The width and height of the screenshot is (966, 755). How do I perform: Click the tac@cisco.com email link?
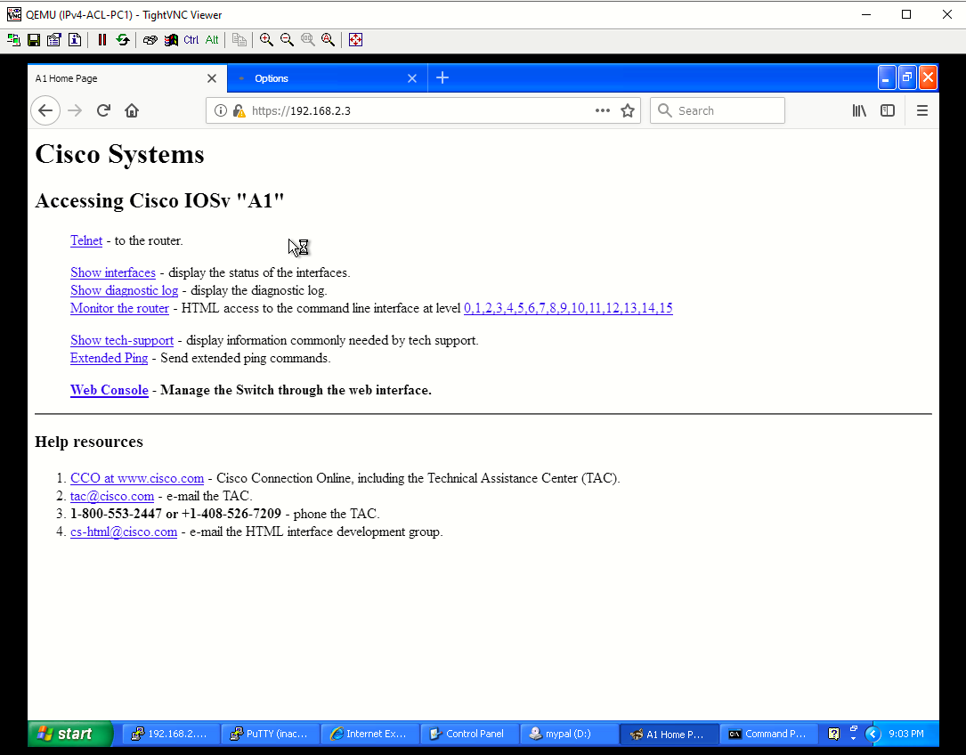point(112,496)
